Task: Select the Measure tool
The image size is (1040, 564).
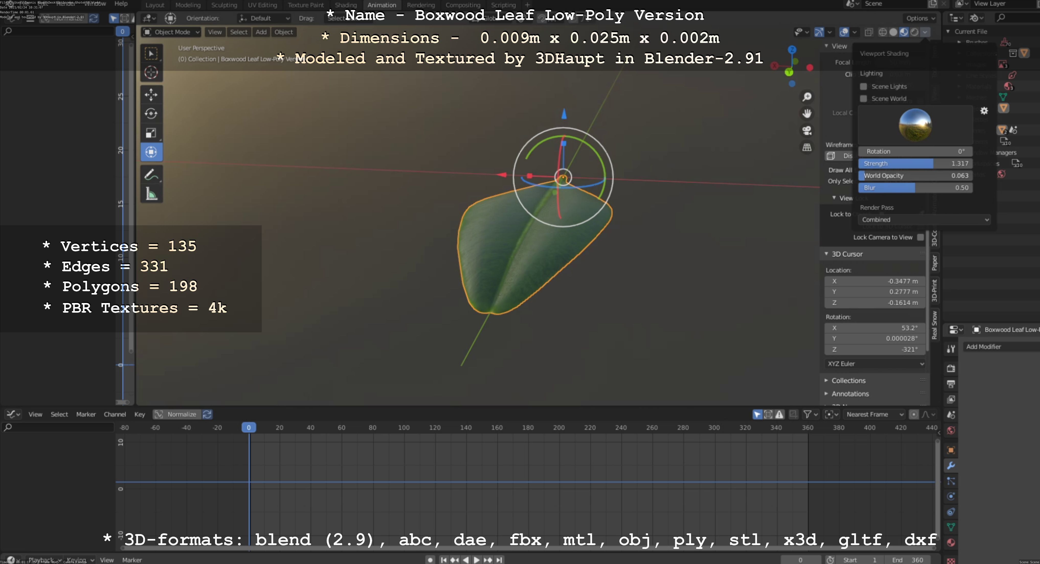Action: click(x=151, y=194)
